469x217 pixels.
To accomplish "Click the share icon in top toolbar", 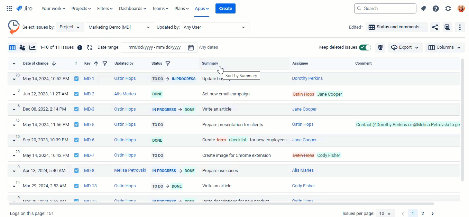I will [x=435, y=27].
